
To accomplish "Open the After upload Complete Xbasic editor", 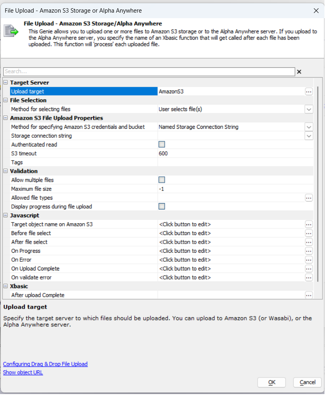I will (309, 295).
